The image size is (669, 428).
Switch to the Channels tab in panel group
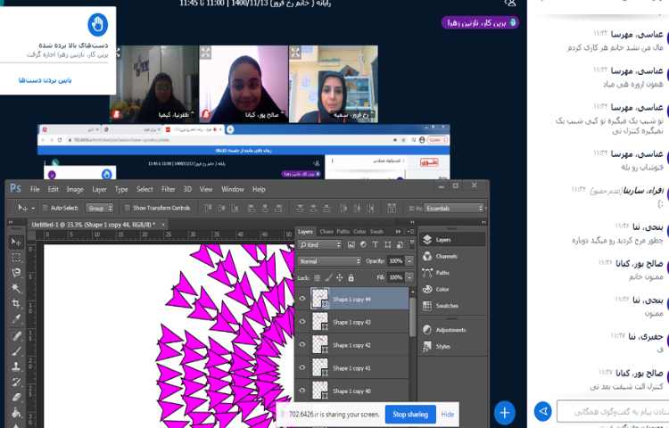pyautogui.click(x=326, y=232)
